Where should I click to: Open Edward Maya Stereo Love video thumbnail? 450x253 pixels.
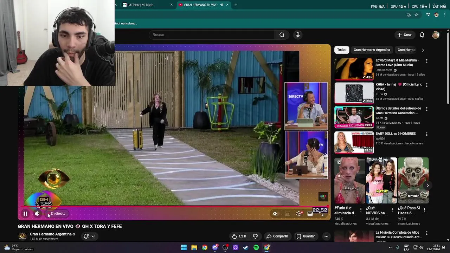pyautogui.click(x=354, y=69)
